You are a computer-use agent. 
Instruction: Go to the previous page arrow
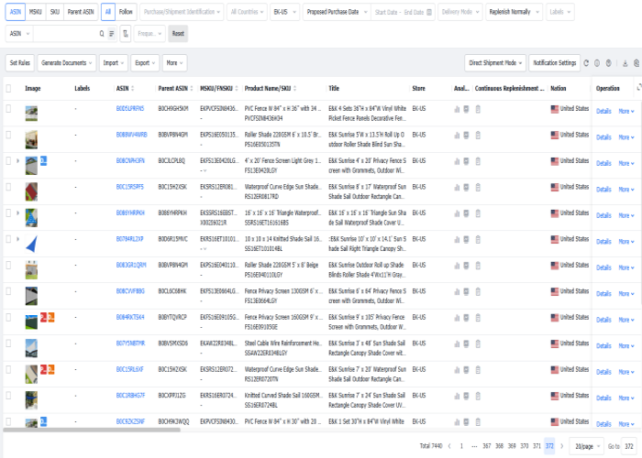click(x=449, y=446)
